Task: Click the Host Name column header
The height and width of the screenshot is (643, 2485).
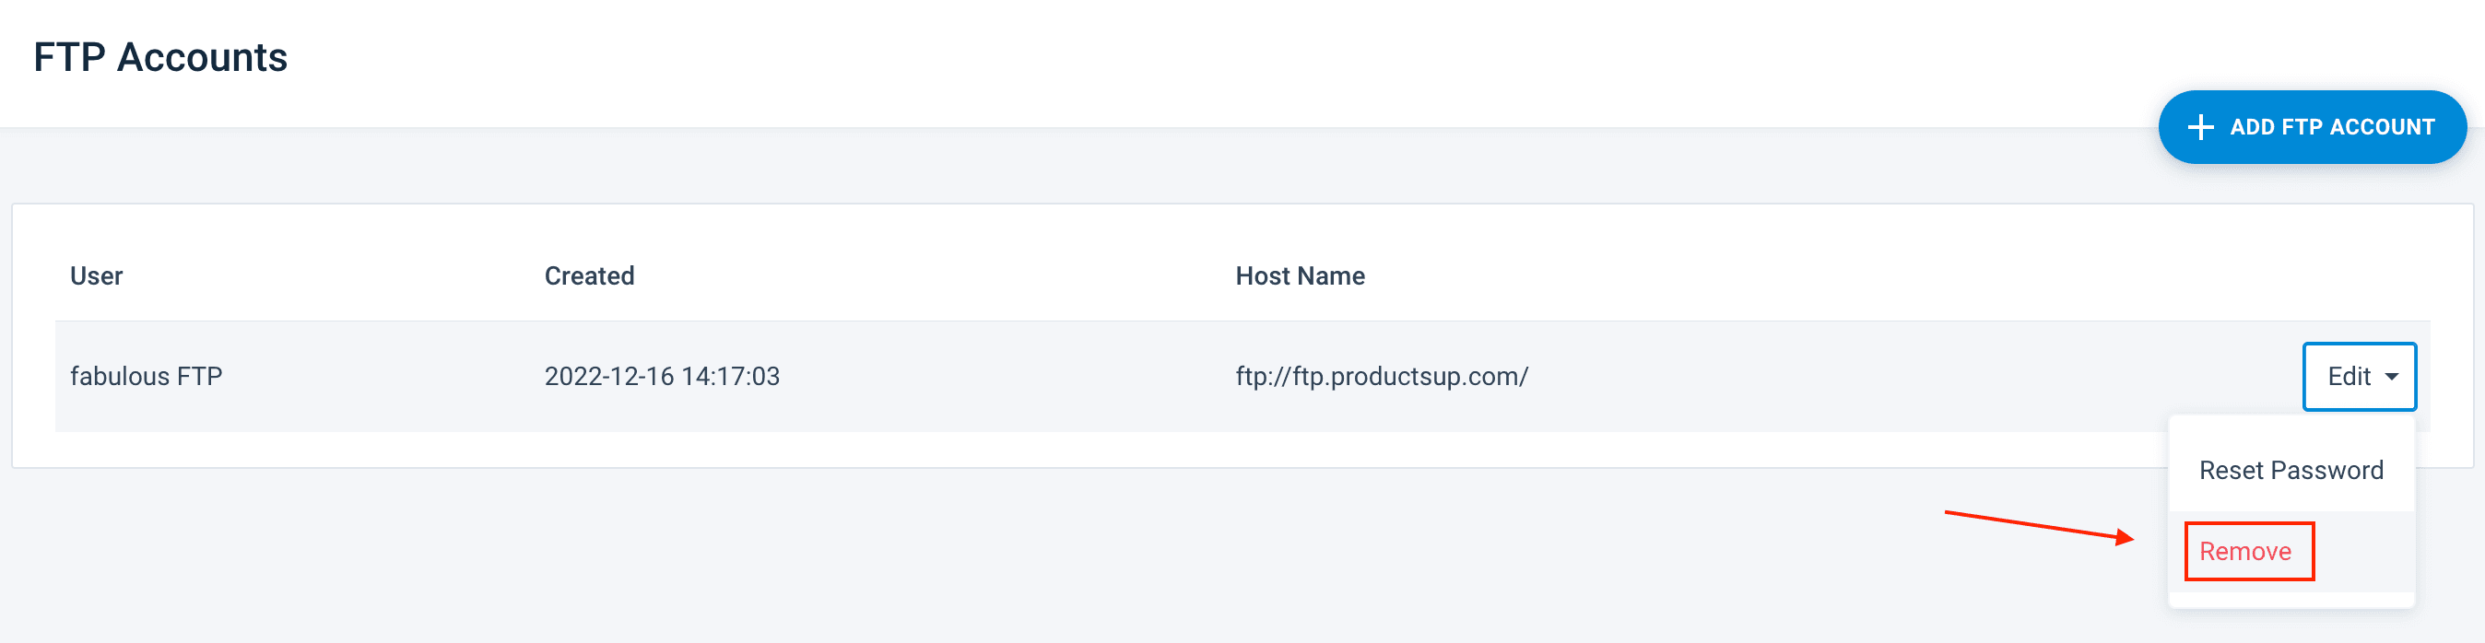Action: pyautogui.click(x=1300, y=276)
